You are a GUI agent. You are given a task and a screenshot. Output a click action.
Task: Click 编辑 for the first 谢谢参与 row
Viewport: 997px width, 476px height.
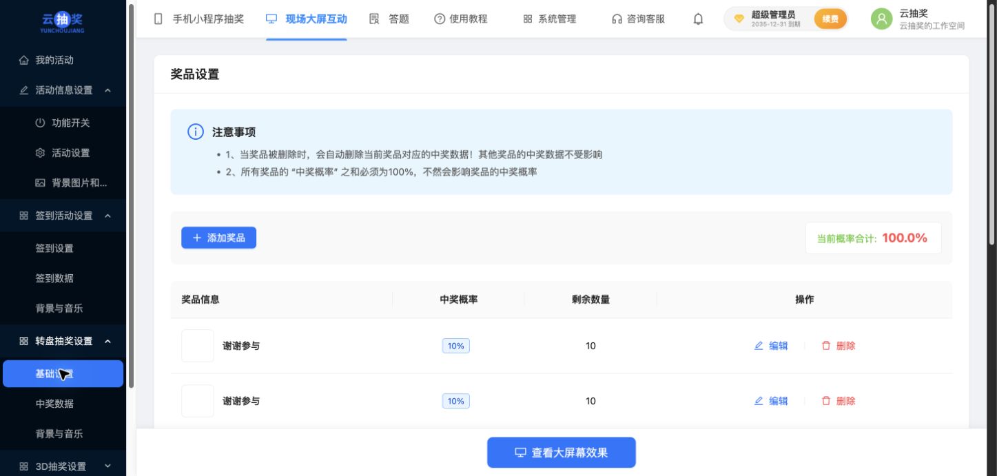coord(771,346)
